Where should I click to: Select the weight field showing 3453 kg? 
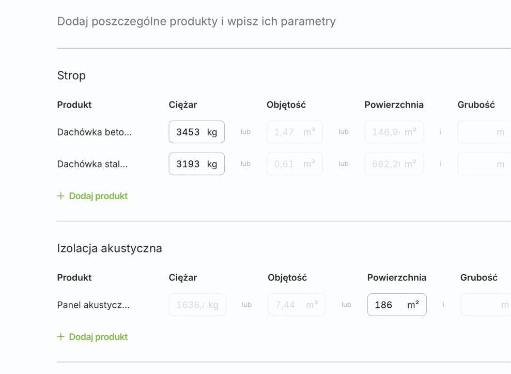click(x=196, y=132)
